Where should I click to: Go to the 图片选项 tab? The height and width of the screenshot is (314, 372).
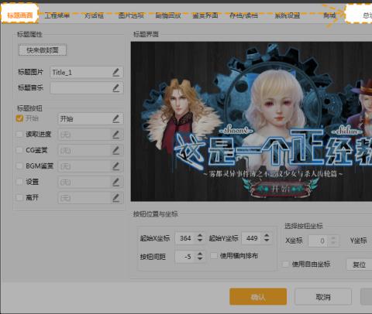pyautogui.click(x=131, y=15)
